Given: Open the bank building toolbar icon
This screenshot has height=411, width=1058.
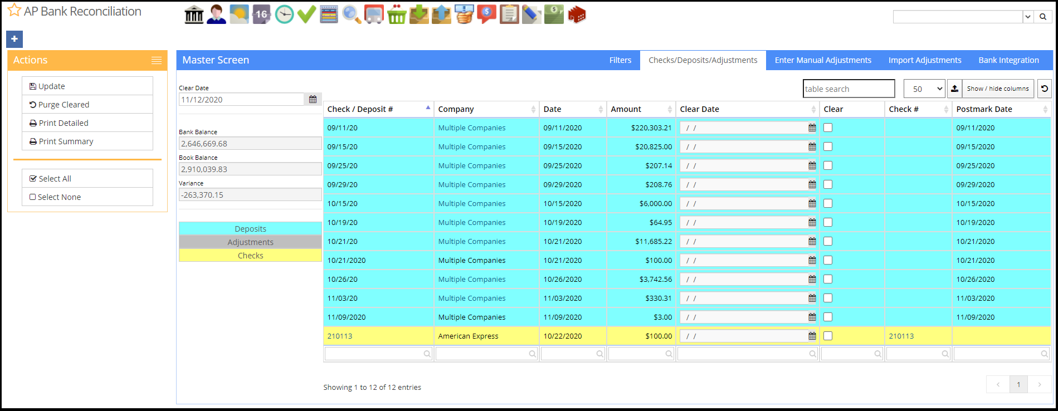Looking at the screenshot, I should 193,14.
